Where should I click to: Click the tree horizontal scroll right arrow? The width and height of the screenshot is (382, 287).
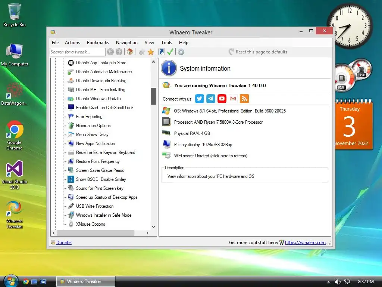pos(147,233)
